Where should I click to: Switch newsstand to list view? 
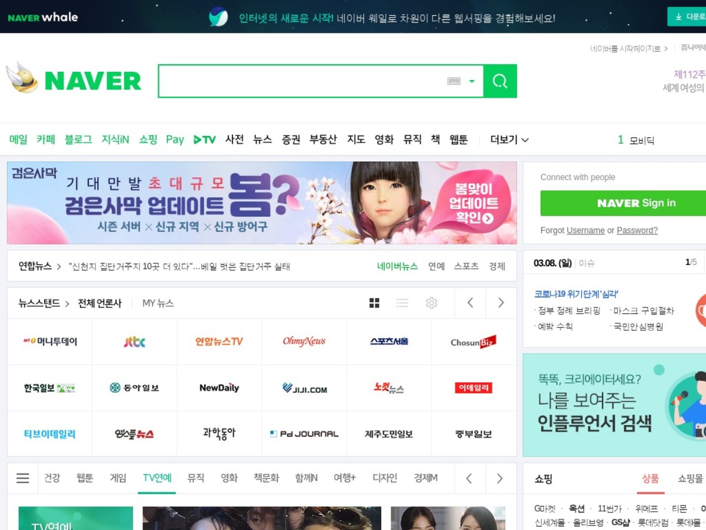click(x=402, y=303)
